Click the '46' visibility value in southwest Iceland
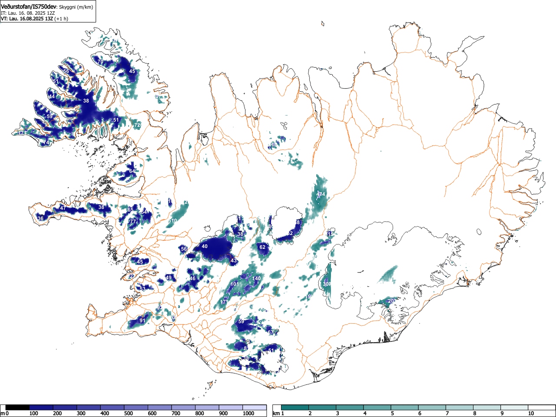Viewport: 556px width, 417px height. (x=193, y=278)
